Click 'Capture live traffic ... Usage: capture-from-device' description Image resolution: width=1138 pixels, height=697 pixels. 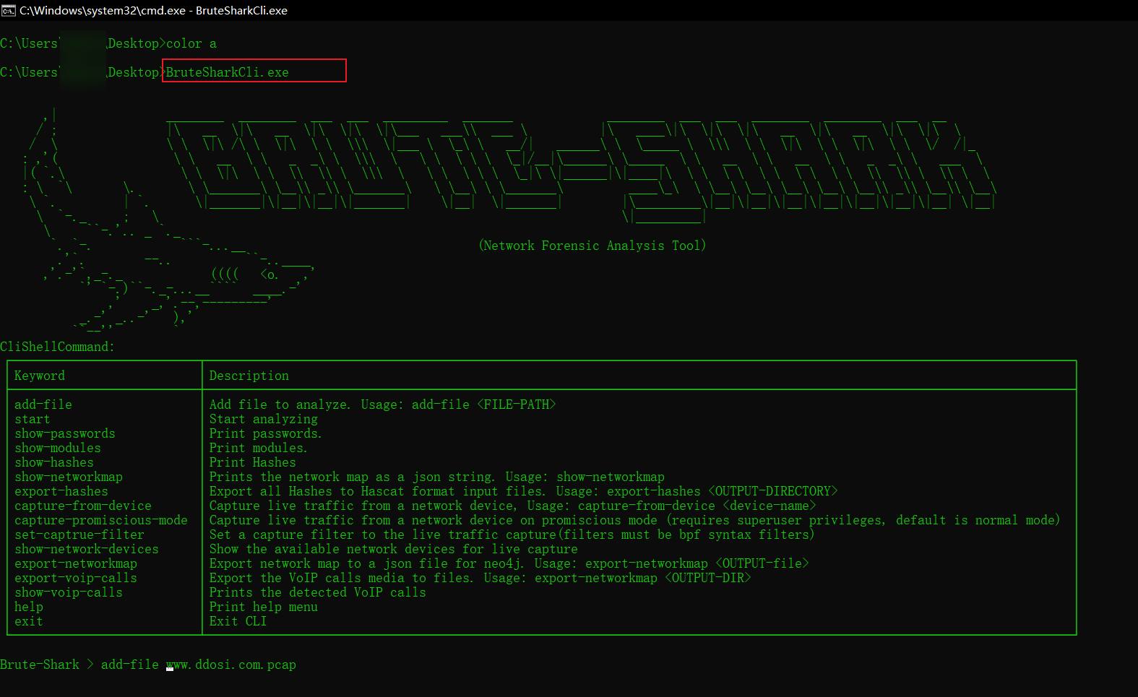513,506
